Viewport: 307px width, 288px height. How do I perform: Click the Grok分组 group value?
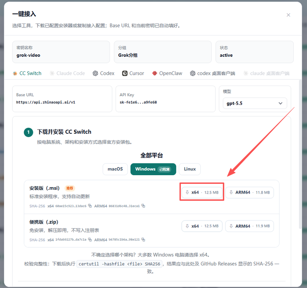point(128,55)
